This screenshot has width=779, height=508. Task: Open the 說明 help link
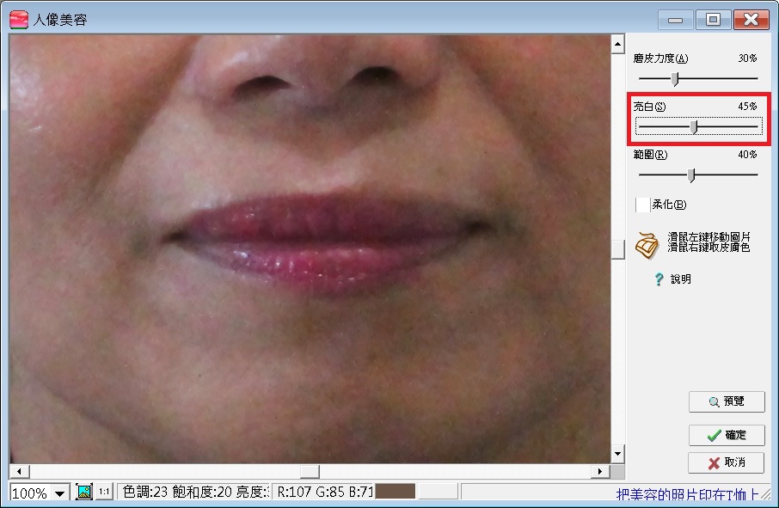click(681, 279)
